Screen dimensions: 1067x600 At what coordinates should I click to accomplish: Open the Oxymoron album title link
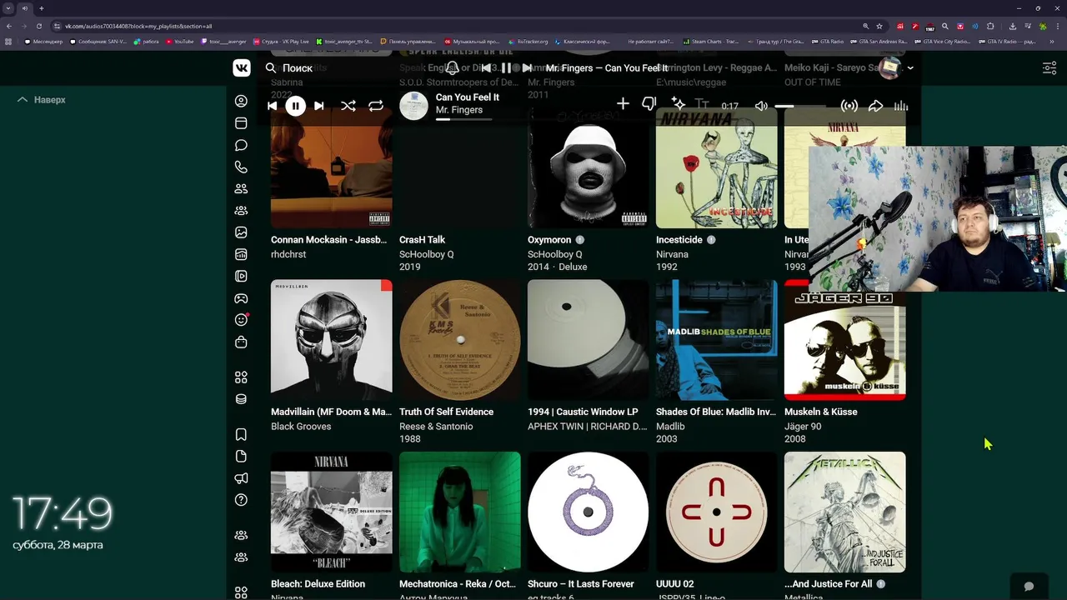(549, 240)
